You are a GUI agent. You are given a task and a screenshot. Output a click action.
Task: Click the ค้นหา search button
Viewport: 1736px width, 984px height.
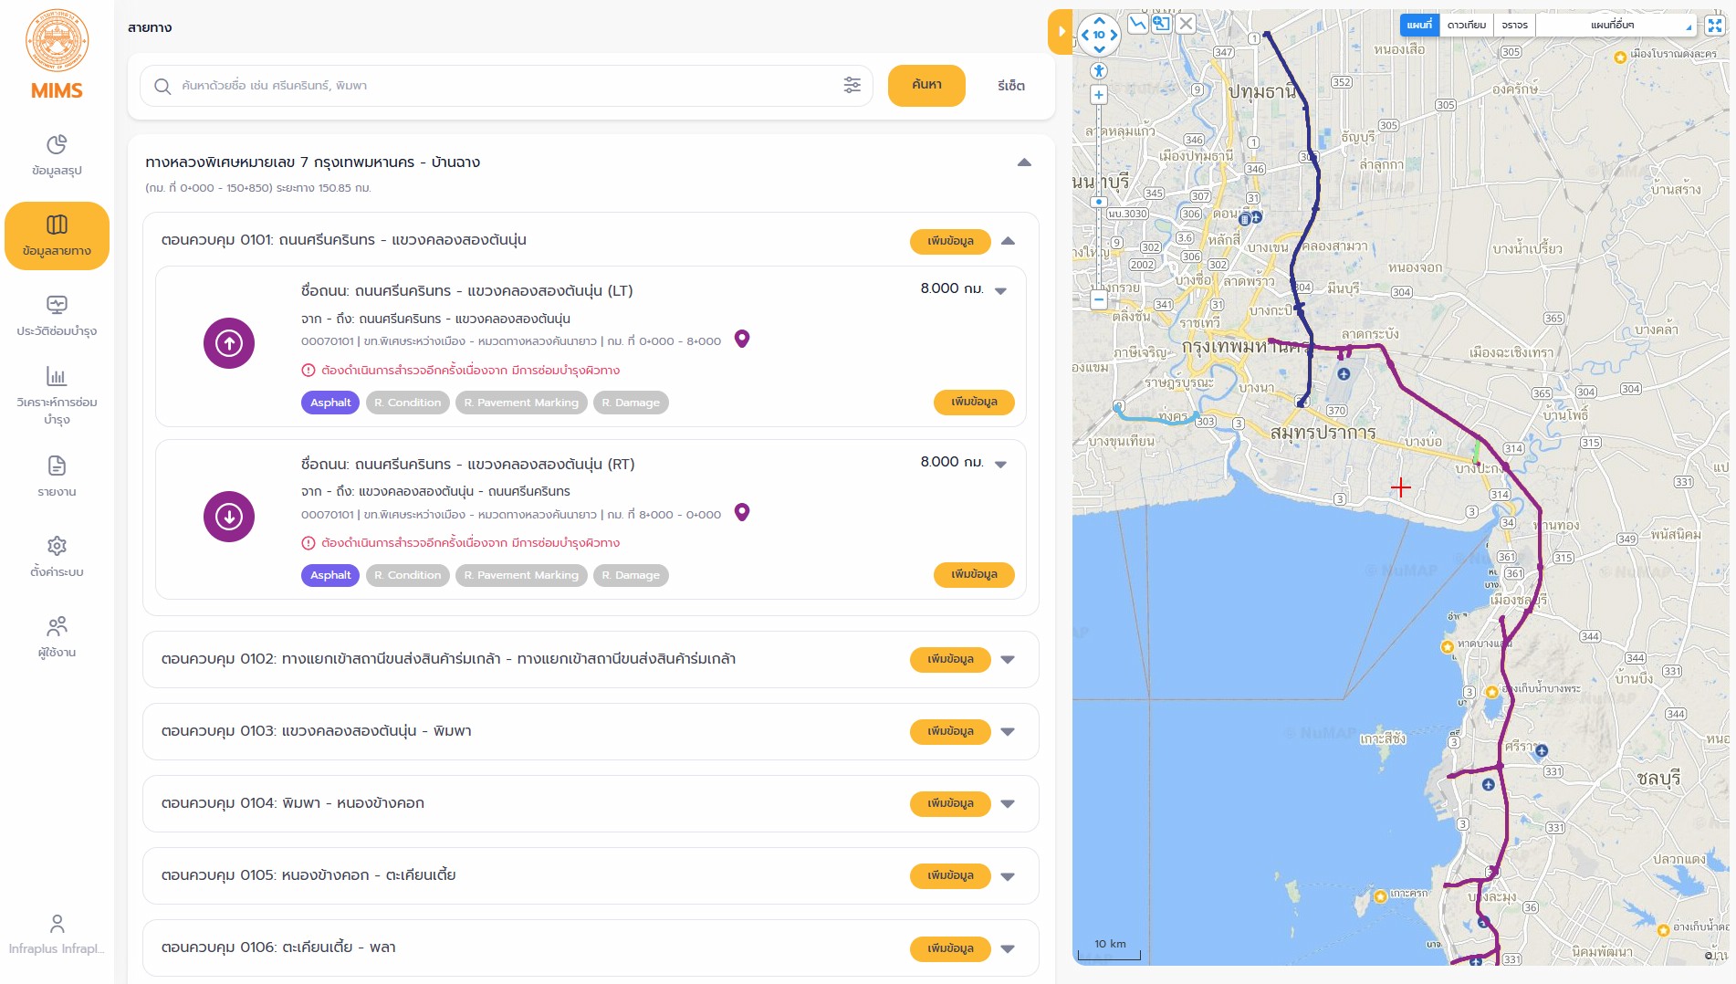pos(926,86)
